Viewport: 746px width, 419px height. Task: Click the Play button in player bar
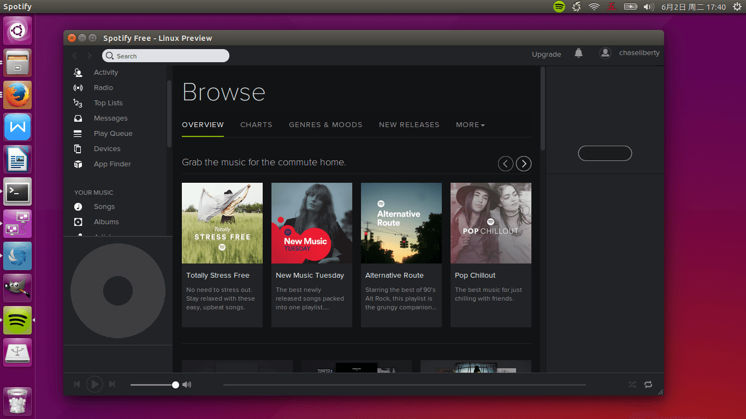94,385
